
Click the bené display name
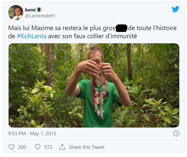pyautogui.click(x=31, y=10)
